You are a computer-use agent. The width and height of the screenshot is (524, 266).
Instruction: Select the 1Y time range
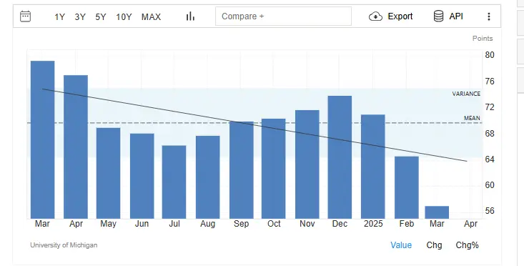[59, 16]
